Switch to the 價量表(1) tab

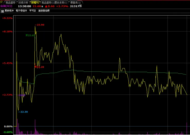[x=75, y=3]
